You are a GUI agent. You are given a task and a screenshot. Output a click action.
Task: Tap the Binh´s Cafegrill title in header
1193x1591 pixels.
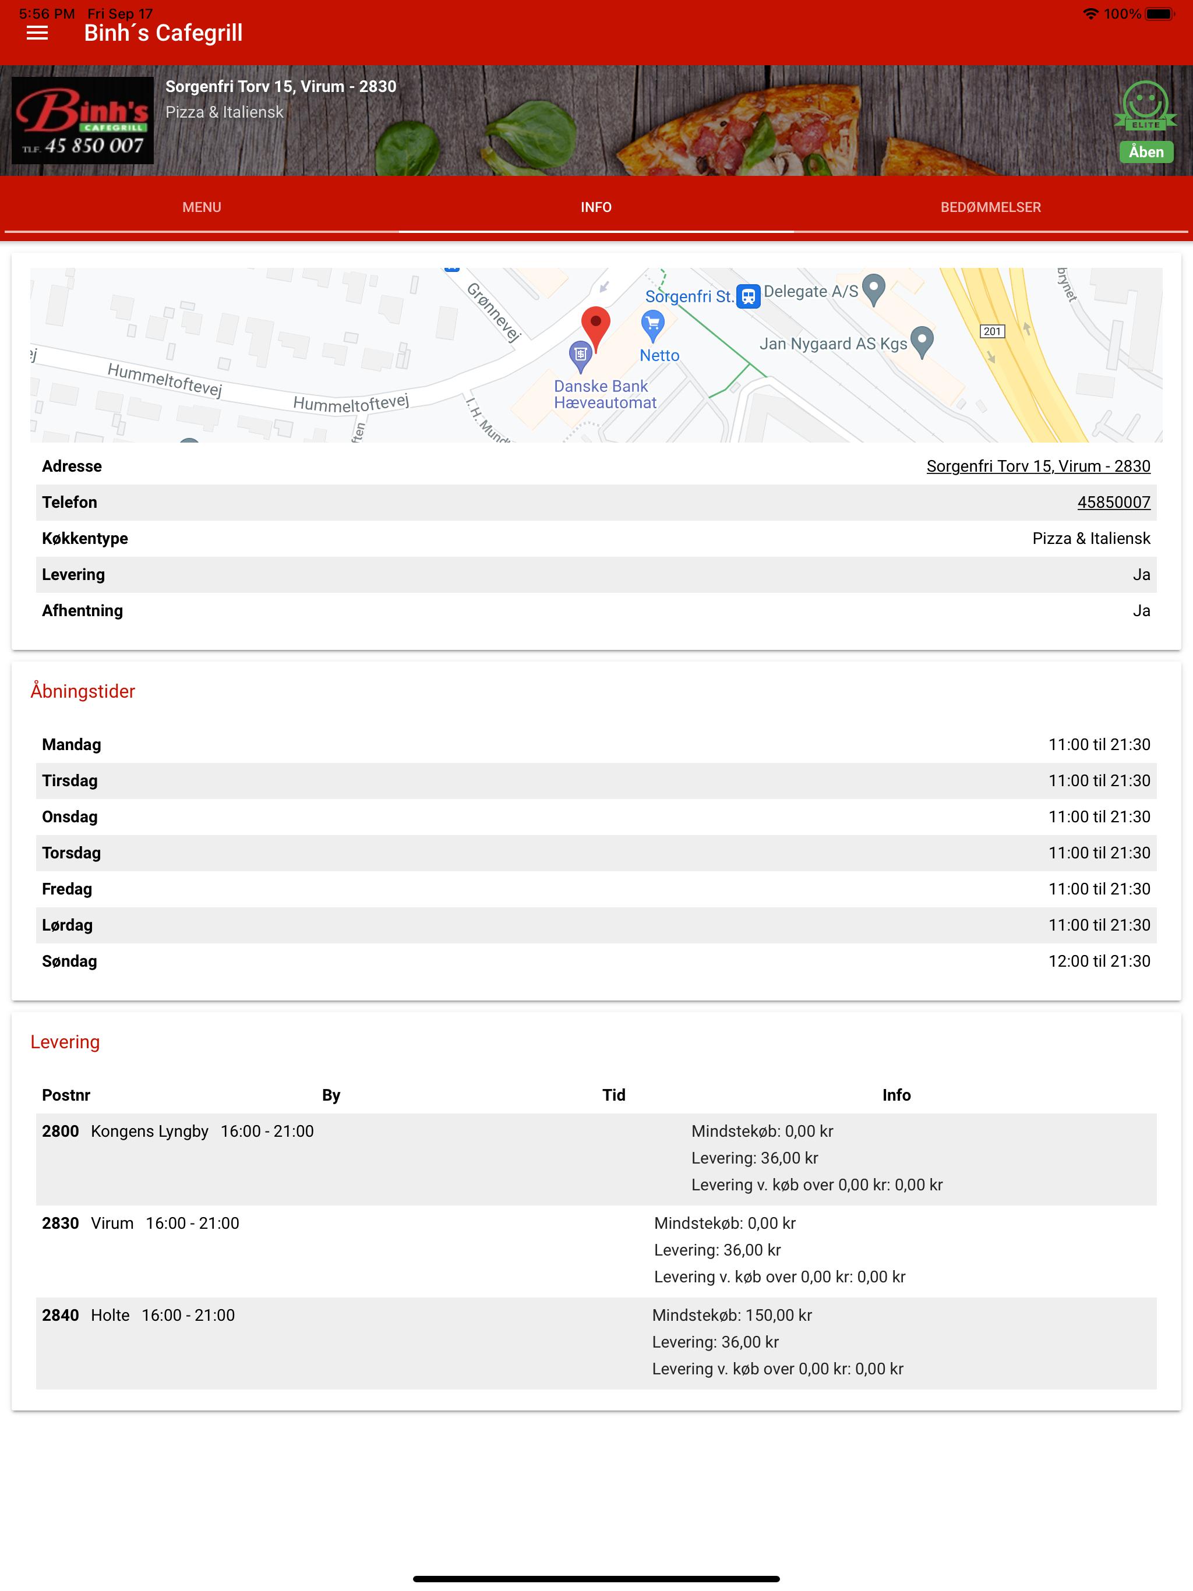coord(163,33)
